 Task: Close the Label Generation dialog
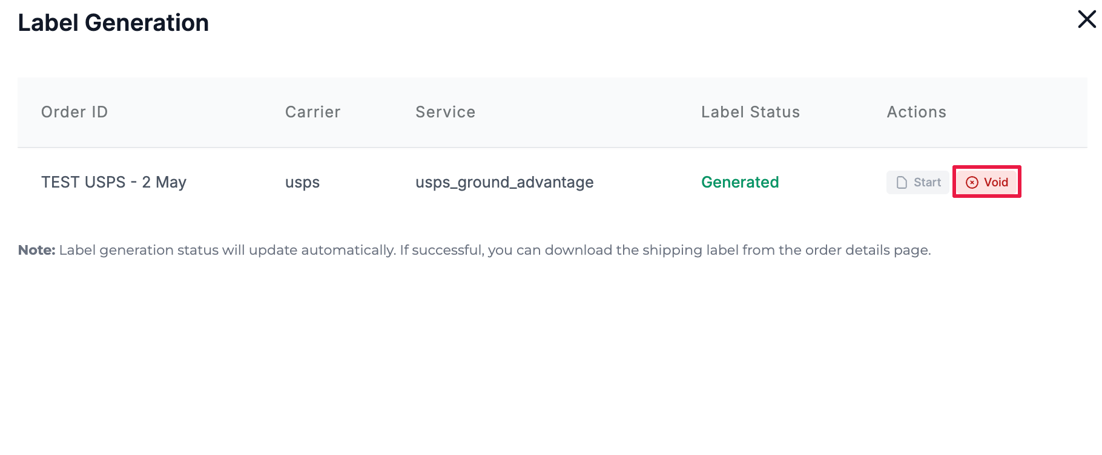tap(1086, 19)
